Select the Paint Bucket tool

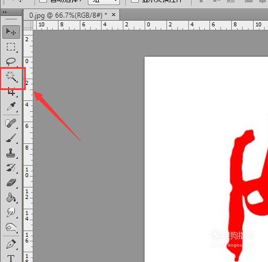pyautogui.click(x=11, y=198)
